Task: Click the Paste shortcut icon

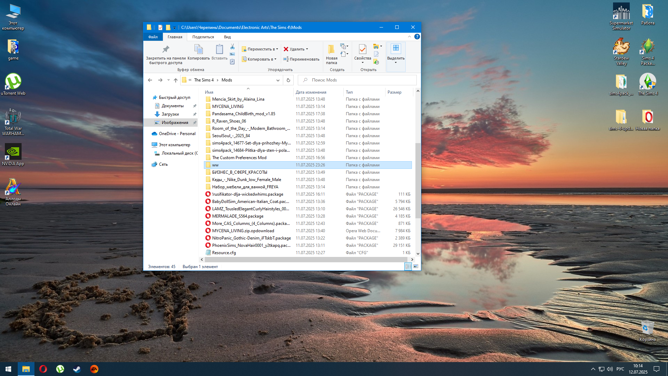Action: [232, 62]
